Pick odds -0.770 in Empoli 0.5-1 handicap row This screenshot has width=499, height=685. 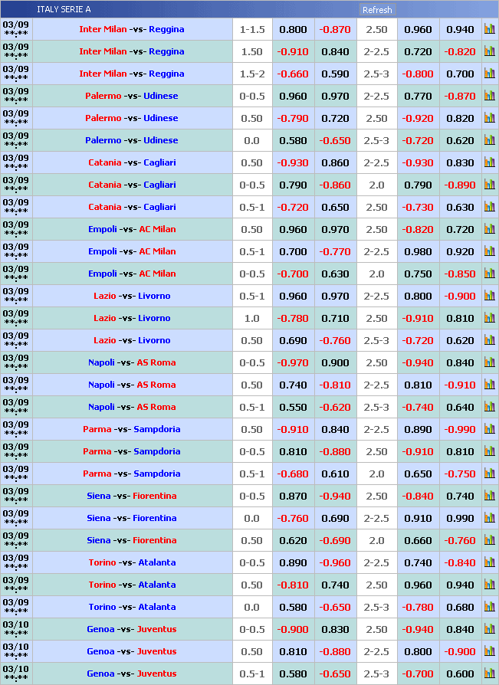tap(335, 251)
